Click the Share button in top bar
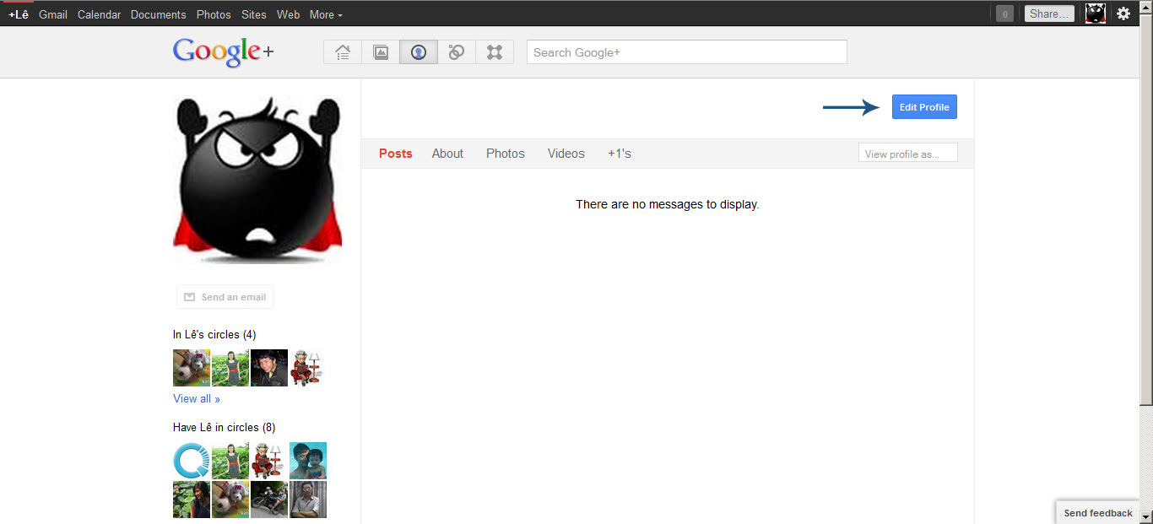 click(x=1049, y=14)
